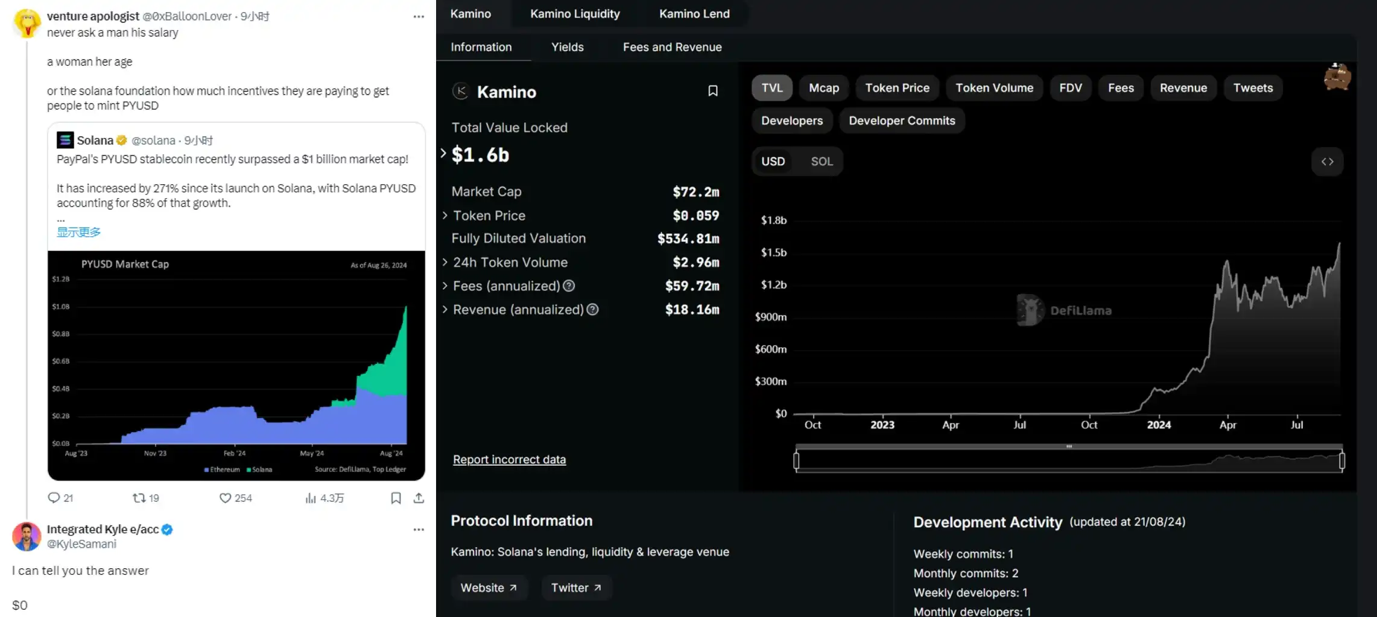This screenshot has width=1377, height=617.
Task: Open the Fees and Revenue tab
Action: coord(673,47)
